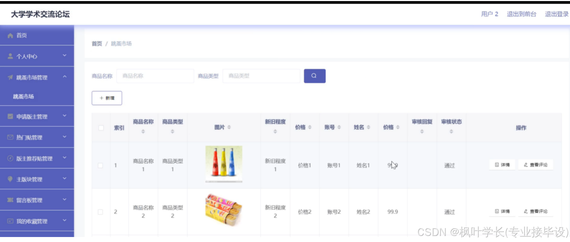This screenshot has width=570, height=242.
Task: Open 申请版主管理 sidebar menu
Action: [37, 117]
